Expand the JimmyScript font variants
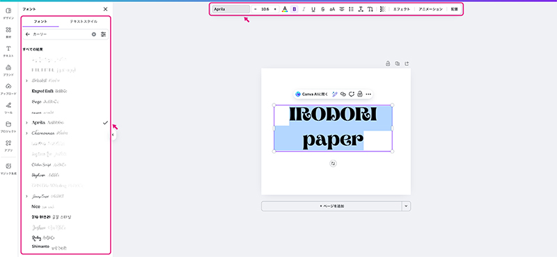Viewport: 557px width, 257px height. click(x=26, y=196)
